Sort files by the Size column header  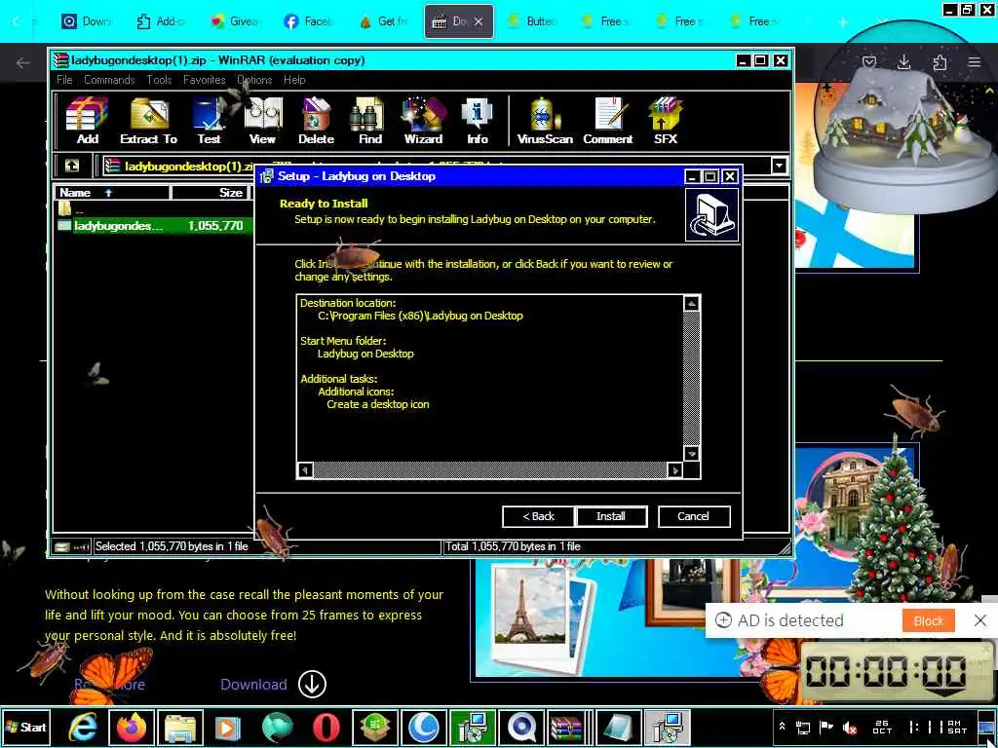[211, 193]
